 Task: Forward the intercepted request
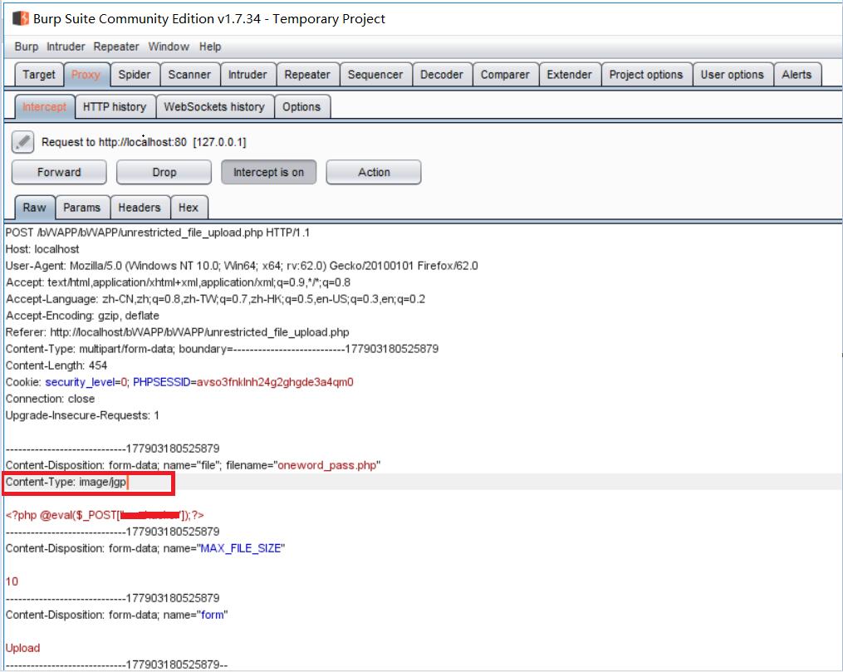tap(59, 172)
